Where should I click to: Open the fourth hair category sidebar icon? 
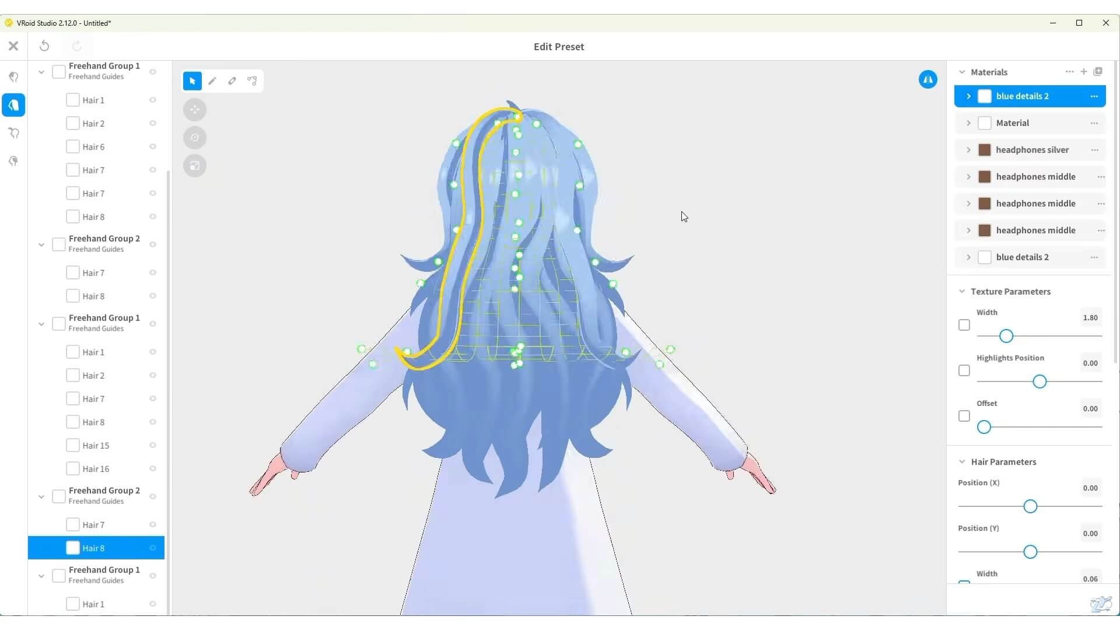coord(13,161)
